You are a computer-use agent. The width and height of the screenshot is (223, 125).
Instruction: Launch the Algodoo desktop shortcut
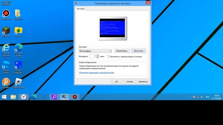[6, 83]
